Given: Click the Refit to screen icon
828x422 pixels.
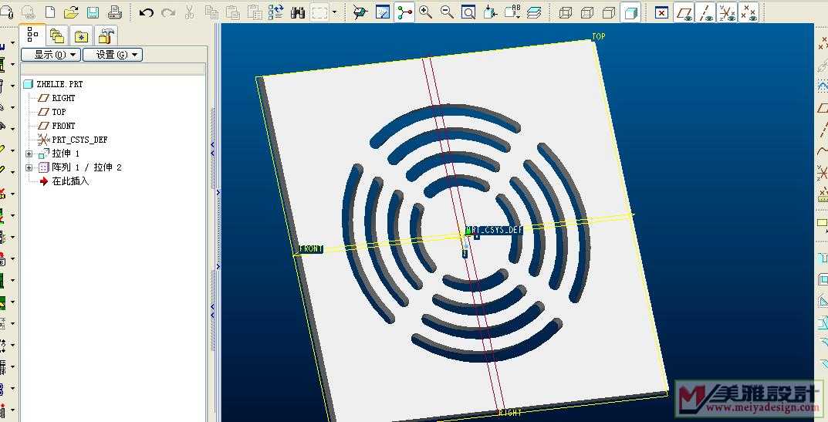Looking at the screenshot, I should (468, 12).
